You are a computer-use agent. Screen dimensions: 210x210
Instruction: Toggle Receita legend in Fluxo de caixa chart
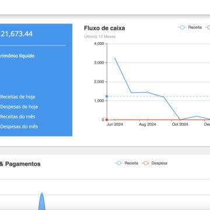[x=190, y=27]
